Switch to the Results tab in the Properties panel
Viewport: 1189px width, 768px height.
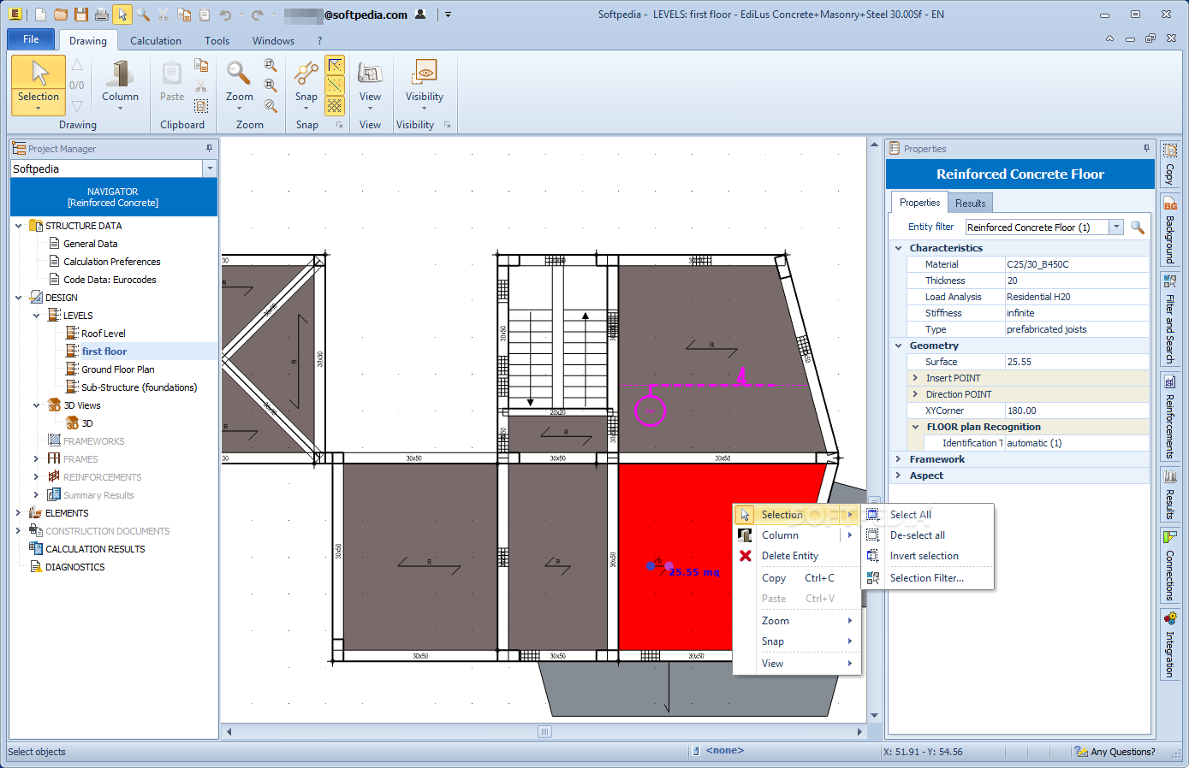pyautogui.click(x=970, y=203)
